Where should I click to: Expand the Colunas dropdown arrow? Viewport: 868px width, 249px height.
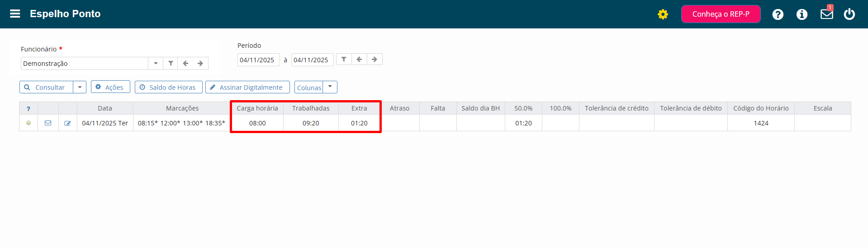coord(330,87)
